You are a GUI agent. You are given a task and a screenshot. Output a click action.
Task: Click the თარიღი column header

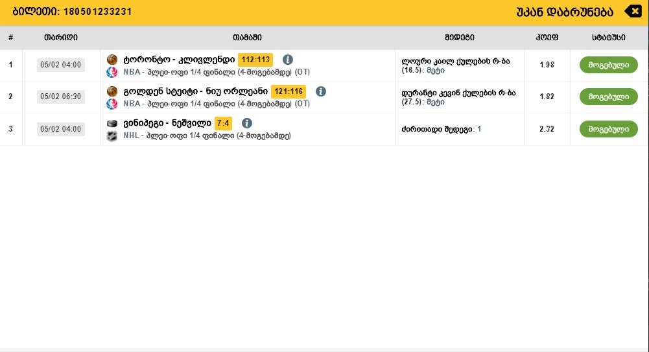61,38
